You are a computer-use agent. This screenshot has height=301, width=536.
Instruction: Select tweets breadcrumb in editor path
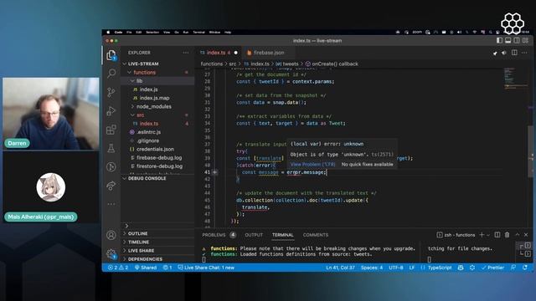[x=291, y=64]
